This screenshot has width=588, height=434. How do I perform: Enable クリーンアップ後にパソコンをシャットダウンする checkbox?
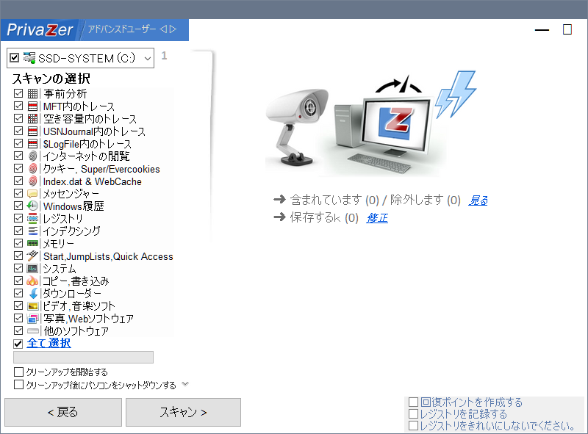tap(18, 385)
